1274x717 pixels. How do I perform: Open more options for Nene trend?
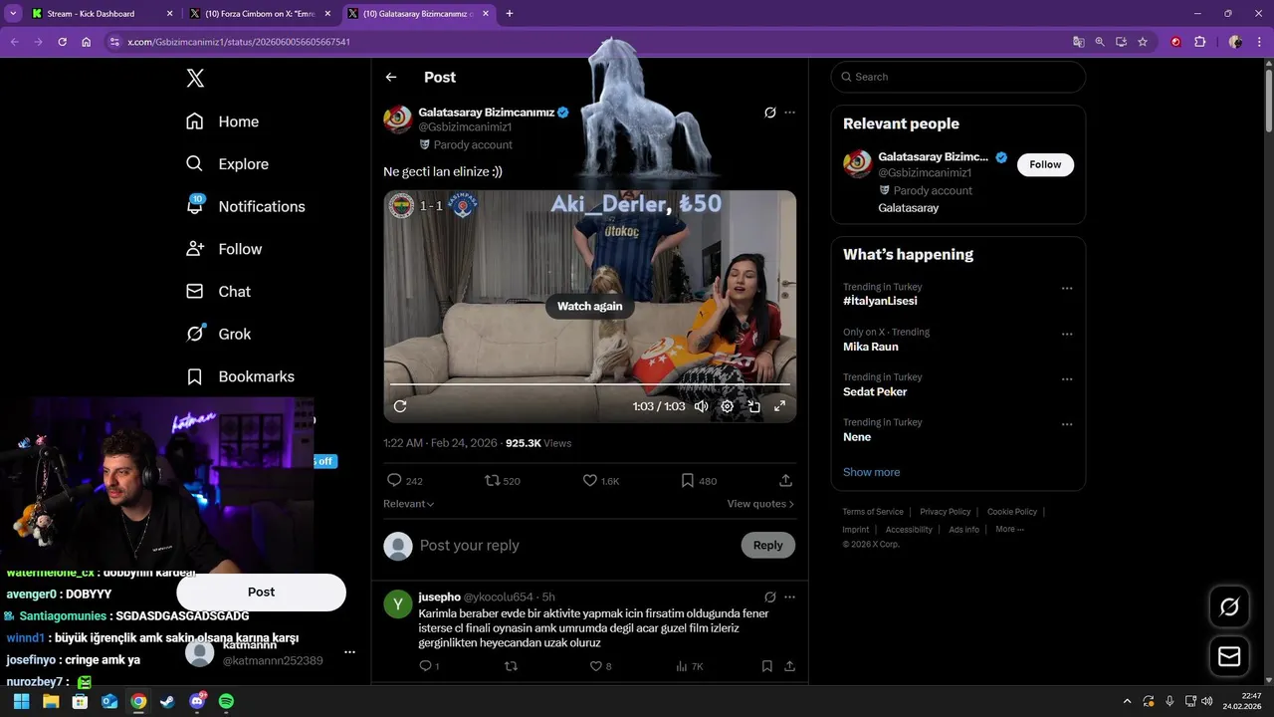(x=1067, y=424)
